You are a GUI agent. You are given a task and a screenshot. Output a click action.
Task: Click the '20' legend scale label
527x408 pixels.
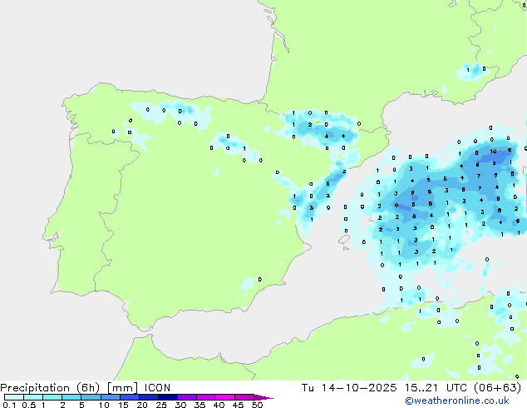[142, 405]
